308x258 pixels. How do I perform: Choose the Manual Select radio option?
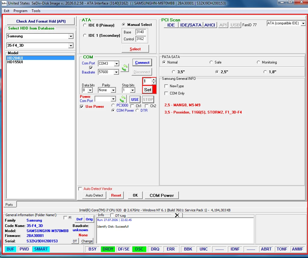(123, 25)
